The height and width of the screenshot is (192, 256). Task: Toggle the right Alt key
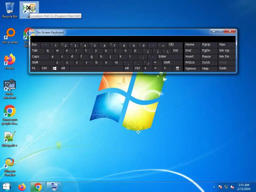pos(128,68)
